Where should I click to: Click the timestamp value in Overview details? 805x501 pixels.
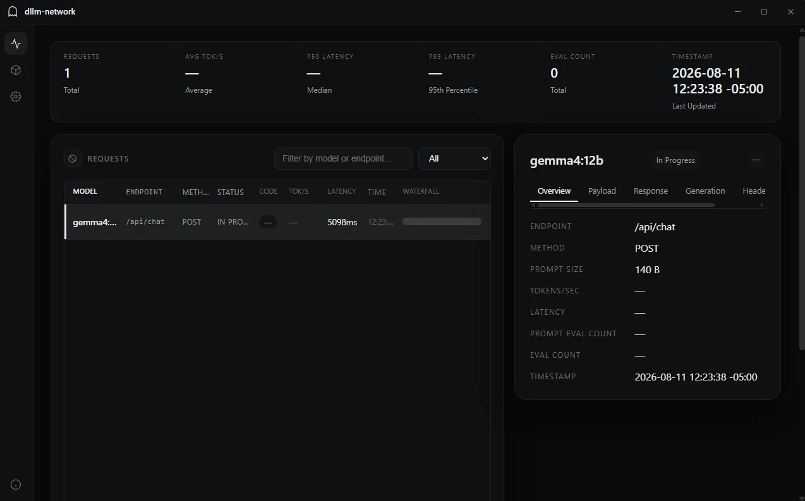tap(696, 377)
